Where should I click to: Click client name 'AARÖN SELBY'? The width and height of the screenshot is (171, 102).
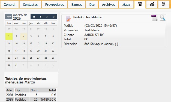(x=94, y=35)
